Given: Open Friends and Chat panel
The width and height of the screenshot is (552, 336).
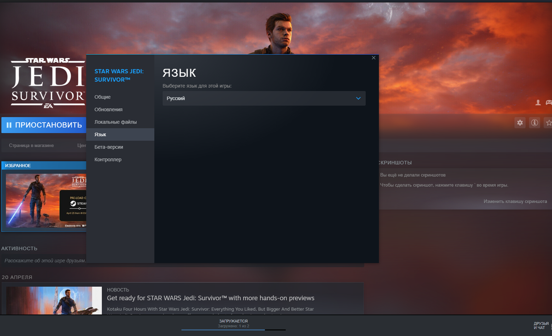Looking at the screenshot, I should pyautogui.click(x=541, y=326).
